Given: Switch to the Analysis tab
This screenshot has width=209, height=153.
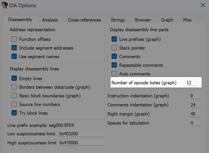Looking at the screenshot, I should 50,20.
